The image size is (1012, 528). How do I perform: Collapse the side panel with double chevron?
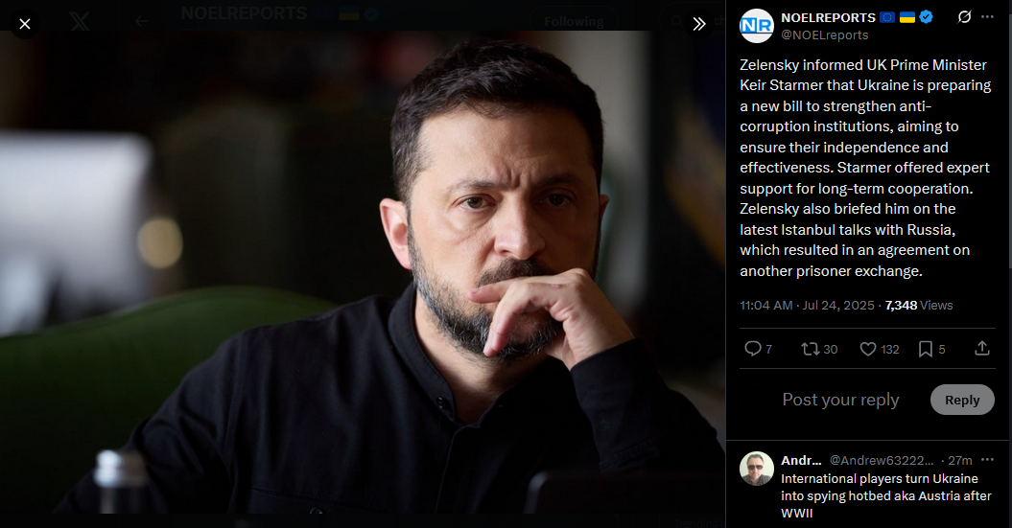(699, 24)
